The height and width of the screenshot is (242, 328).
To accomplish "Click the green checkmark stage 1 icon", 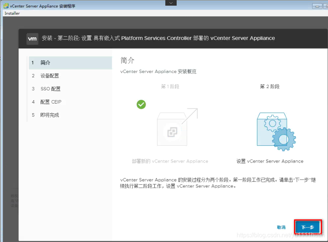I will (x=141, y=104).
